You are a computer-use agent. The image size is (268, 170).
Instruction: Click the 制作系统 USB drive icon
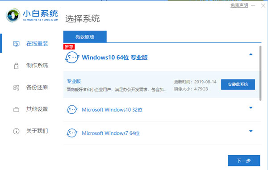(16, 66)
